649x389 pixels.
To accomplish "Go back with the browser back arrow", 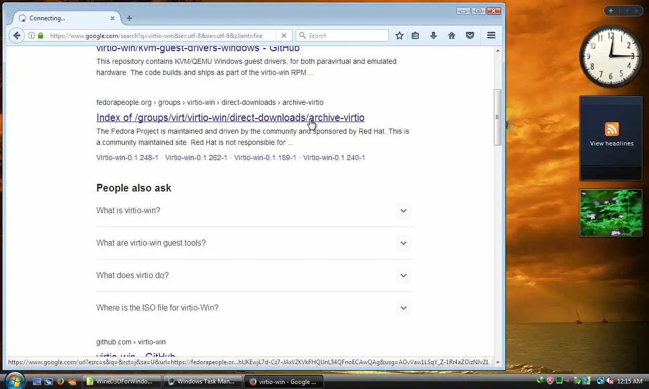I will 17,35.
